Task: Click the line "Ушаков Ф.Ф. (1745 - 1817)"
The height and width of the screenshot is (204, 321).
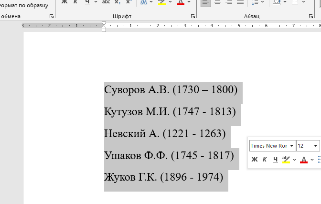Action: tap(169, 156)
